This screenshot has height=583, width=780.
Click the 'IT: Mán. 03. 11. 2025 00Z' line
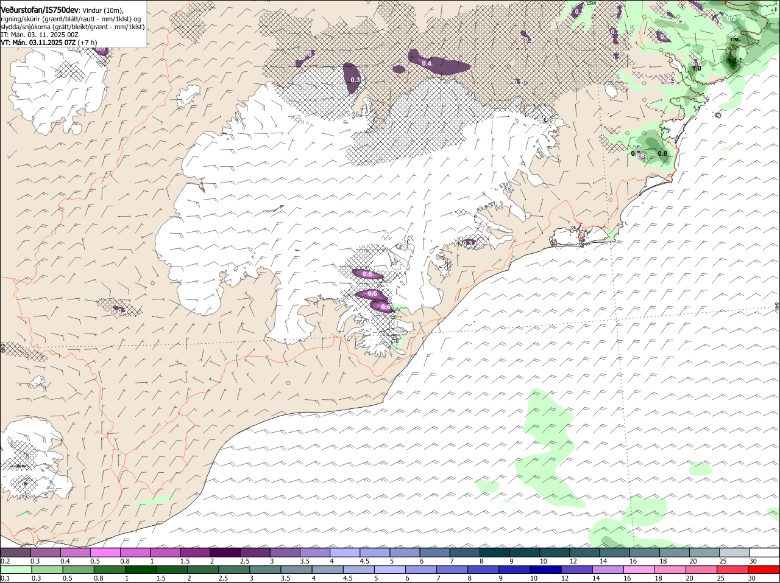tap(39, 35)
